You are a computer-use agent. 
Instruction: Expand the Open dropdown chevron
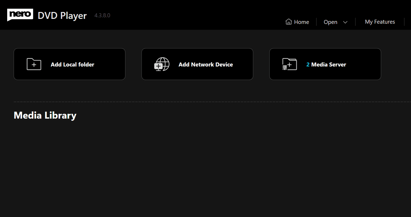coord(345,22)
